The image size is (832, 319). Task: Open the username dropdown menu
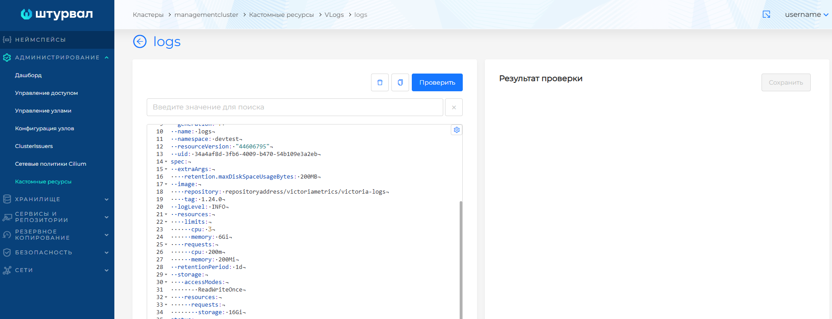click(x=806, y=15)
